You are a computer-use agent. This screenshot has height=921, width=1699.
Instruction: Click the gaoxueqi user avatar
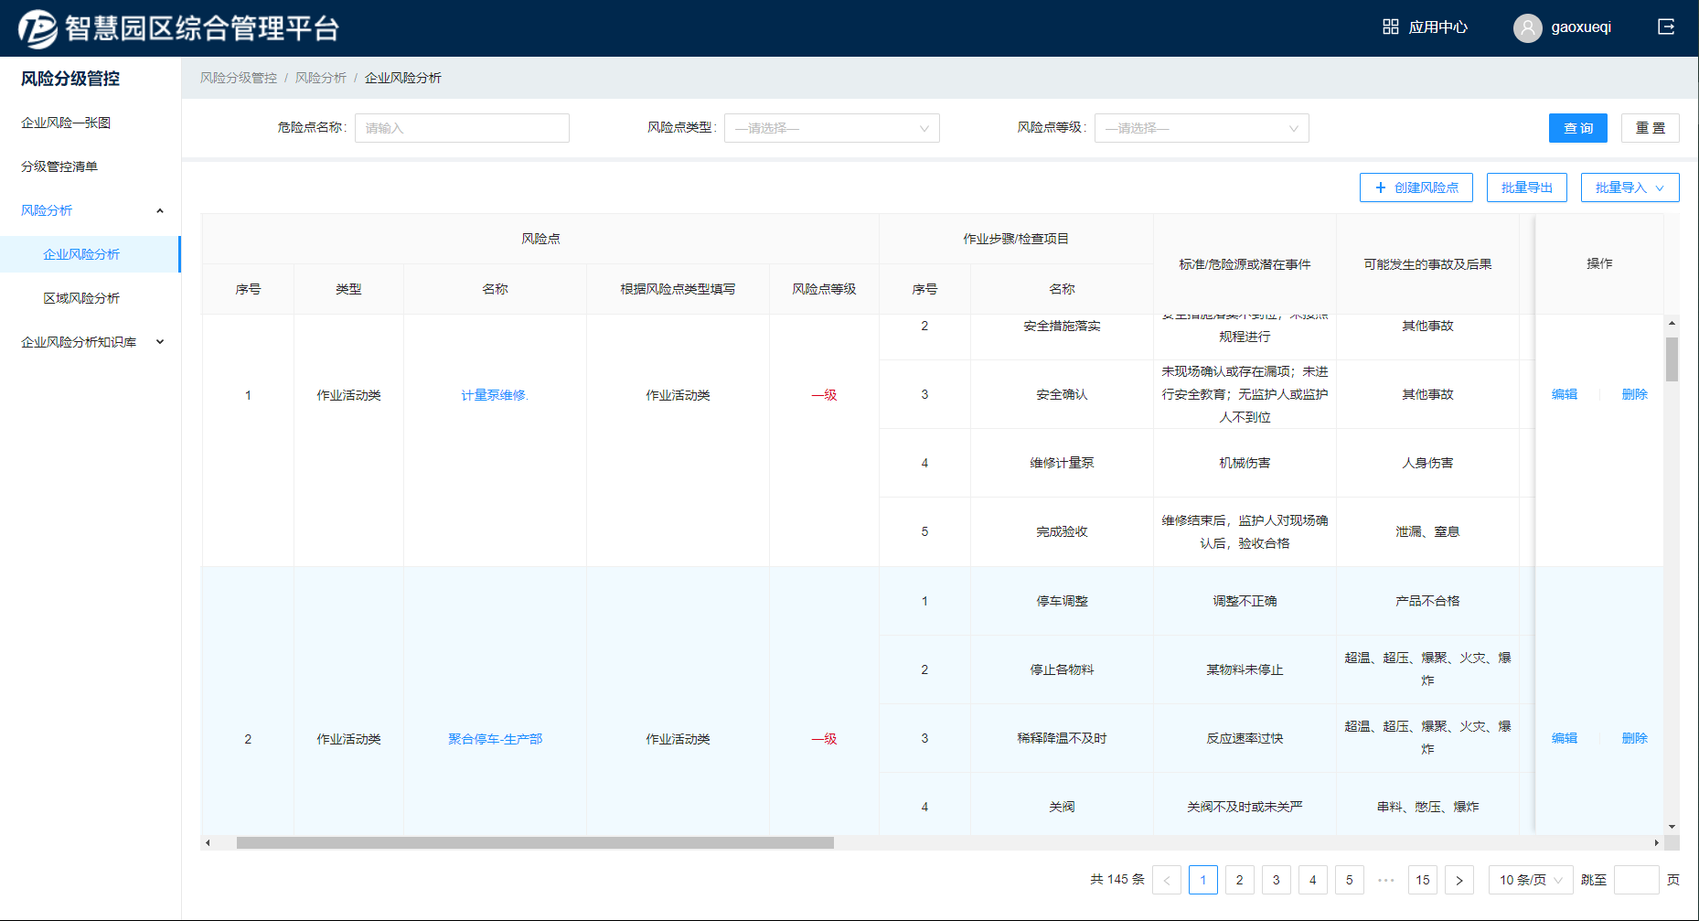pyautogui.click(x=1527, y=28)
